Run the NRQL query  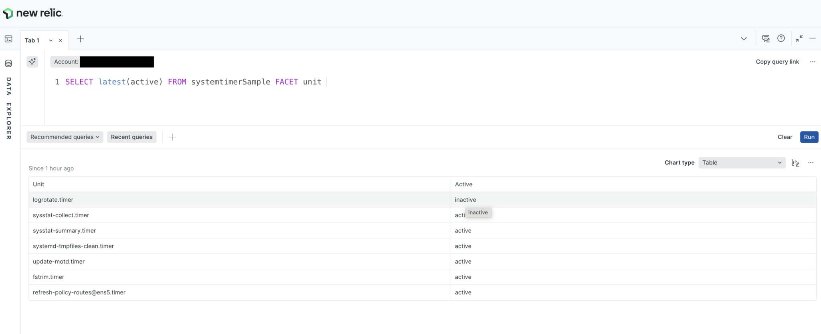pos(809,137)
